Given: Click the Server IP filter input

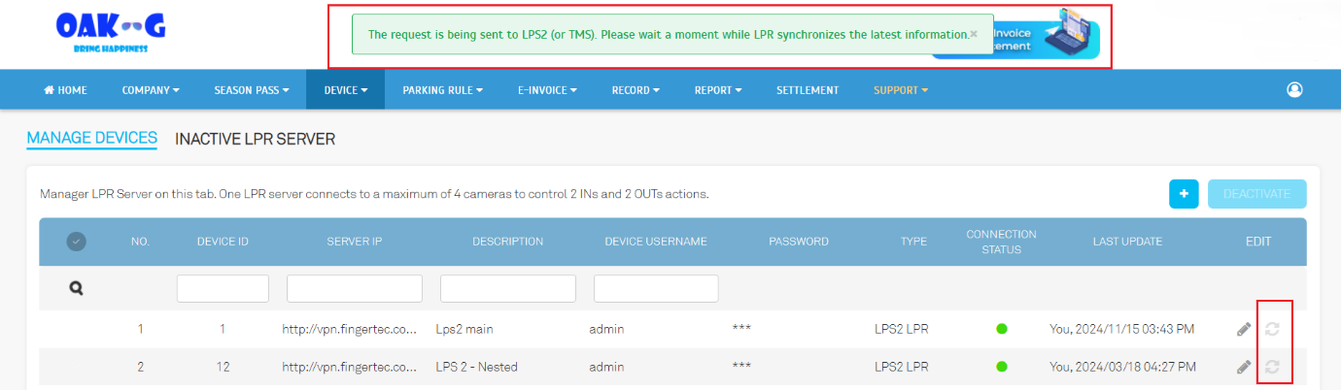Looking at the screenshot, I should pyautogui.click(x=355, y=289).
